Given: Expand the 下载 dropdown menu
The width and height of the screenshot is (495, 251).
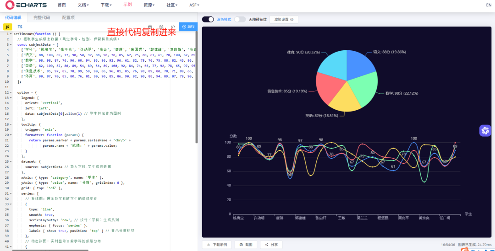Looking at the screenshot, I should [x=106, y=5].
